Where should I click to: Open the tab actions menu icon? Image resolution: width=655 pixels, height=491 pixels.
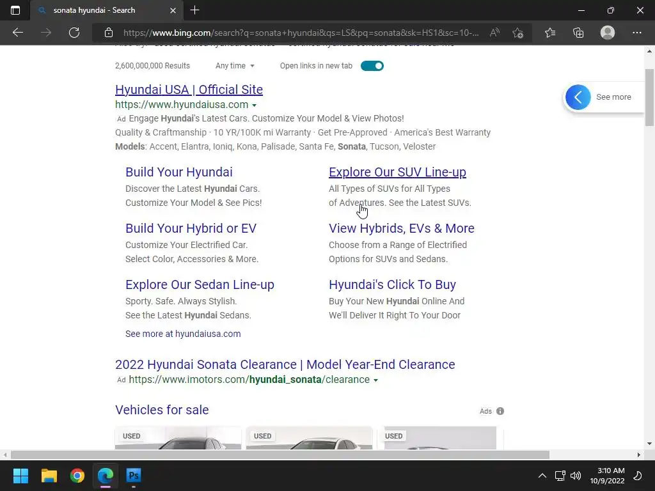(x=15, y=10)
